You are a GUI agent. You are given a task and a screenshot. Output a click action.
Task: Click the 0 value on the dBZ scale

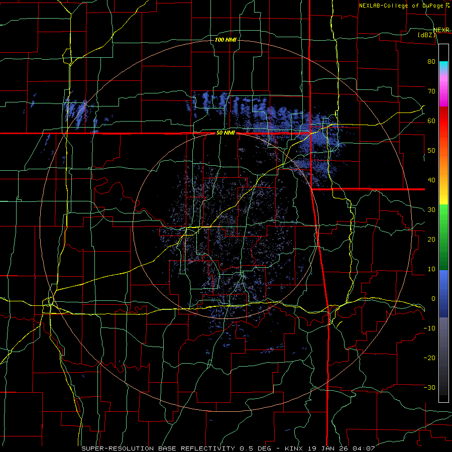(433, 299)
